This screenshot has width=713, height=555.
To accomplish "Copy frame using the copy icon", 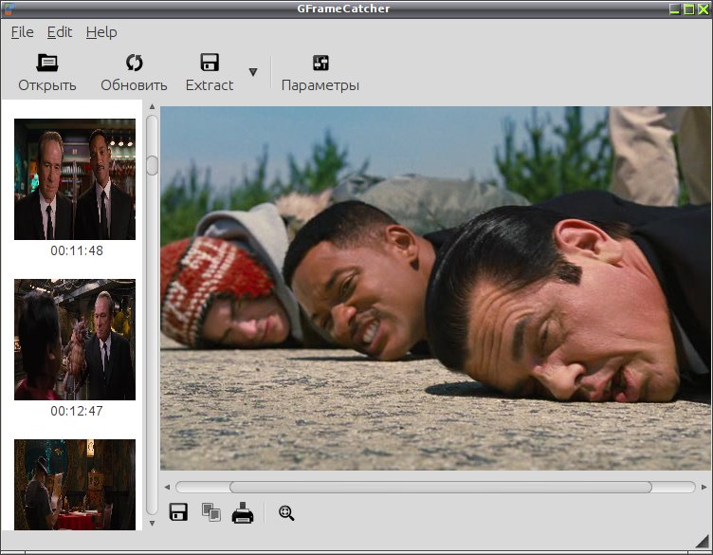I will point(211,512).
